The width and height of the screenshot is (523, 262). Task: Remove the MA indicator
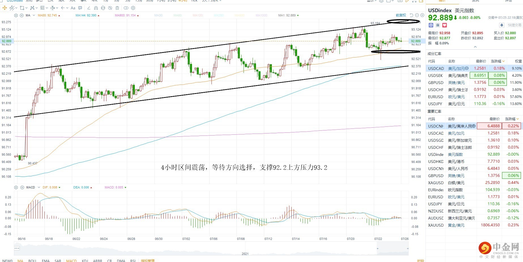[22, 15]
